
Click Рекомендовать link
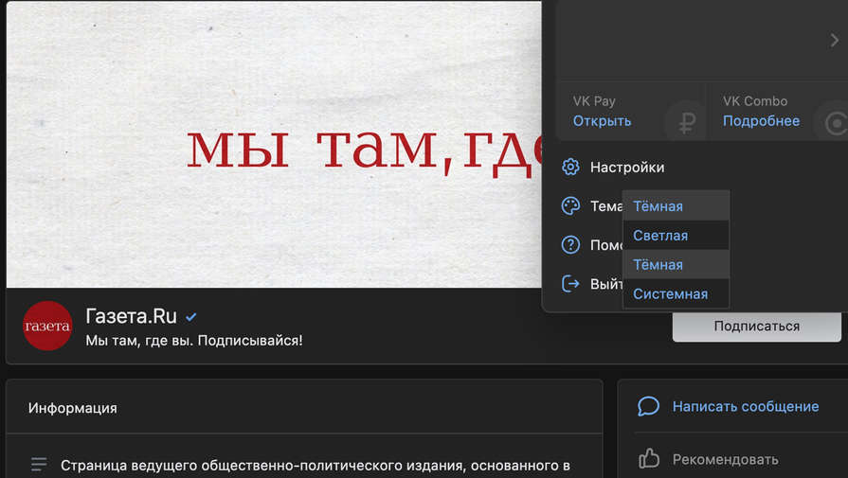pos(725,459)
